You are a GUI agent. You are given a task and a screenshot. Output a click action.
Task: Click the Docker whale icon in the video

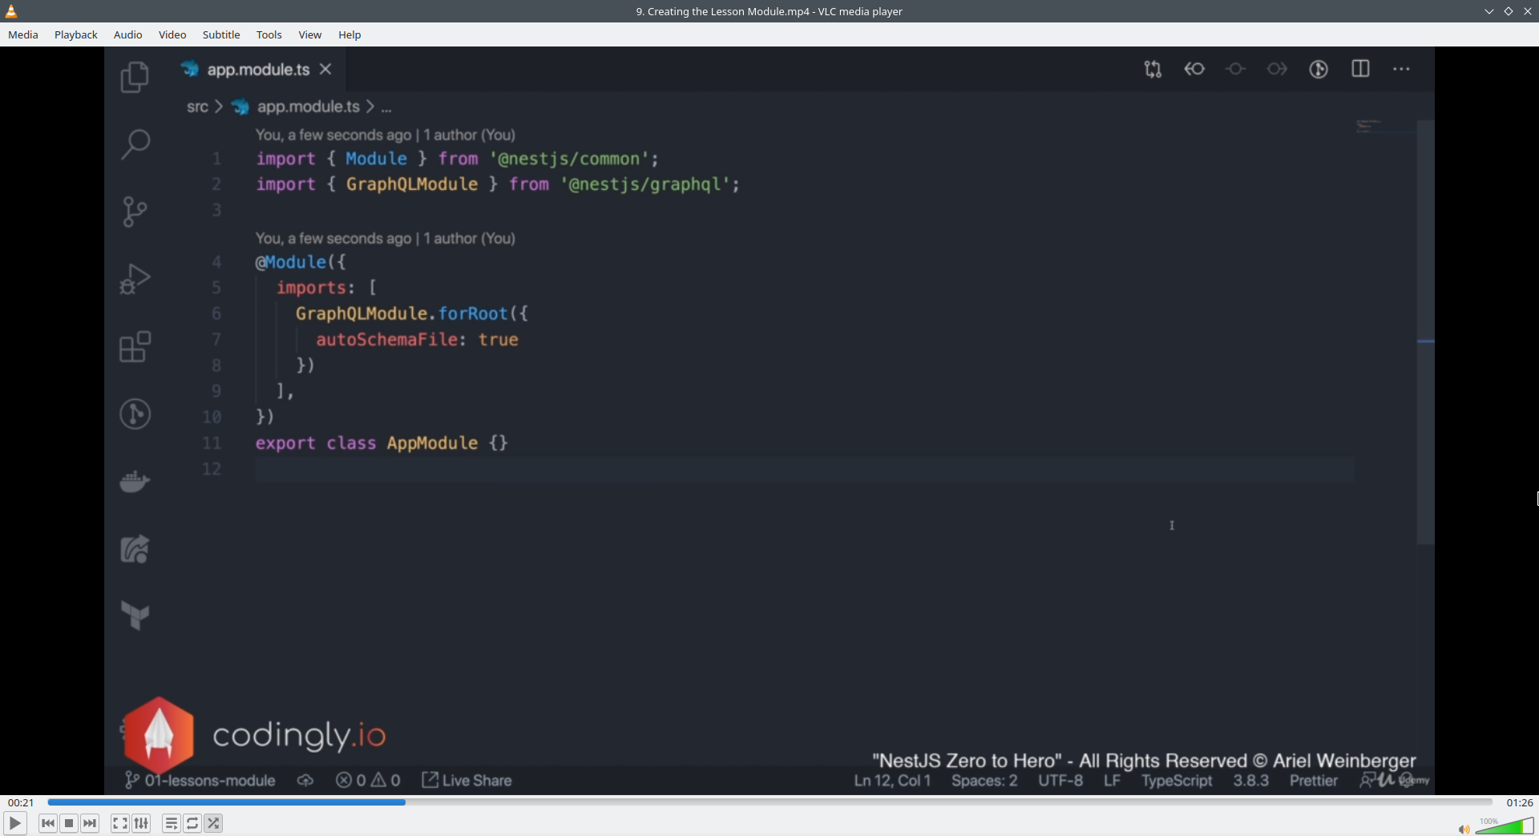coord(135,481)
